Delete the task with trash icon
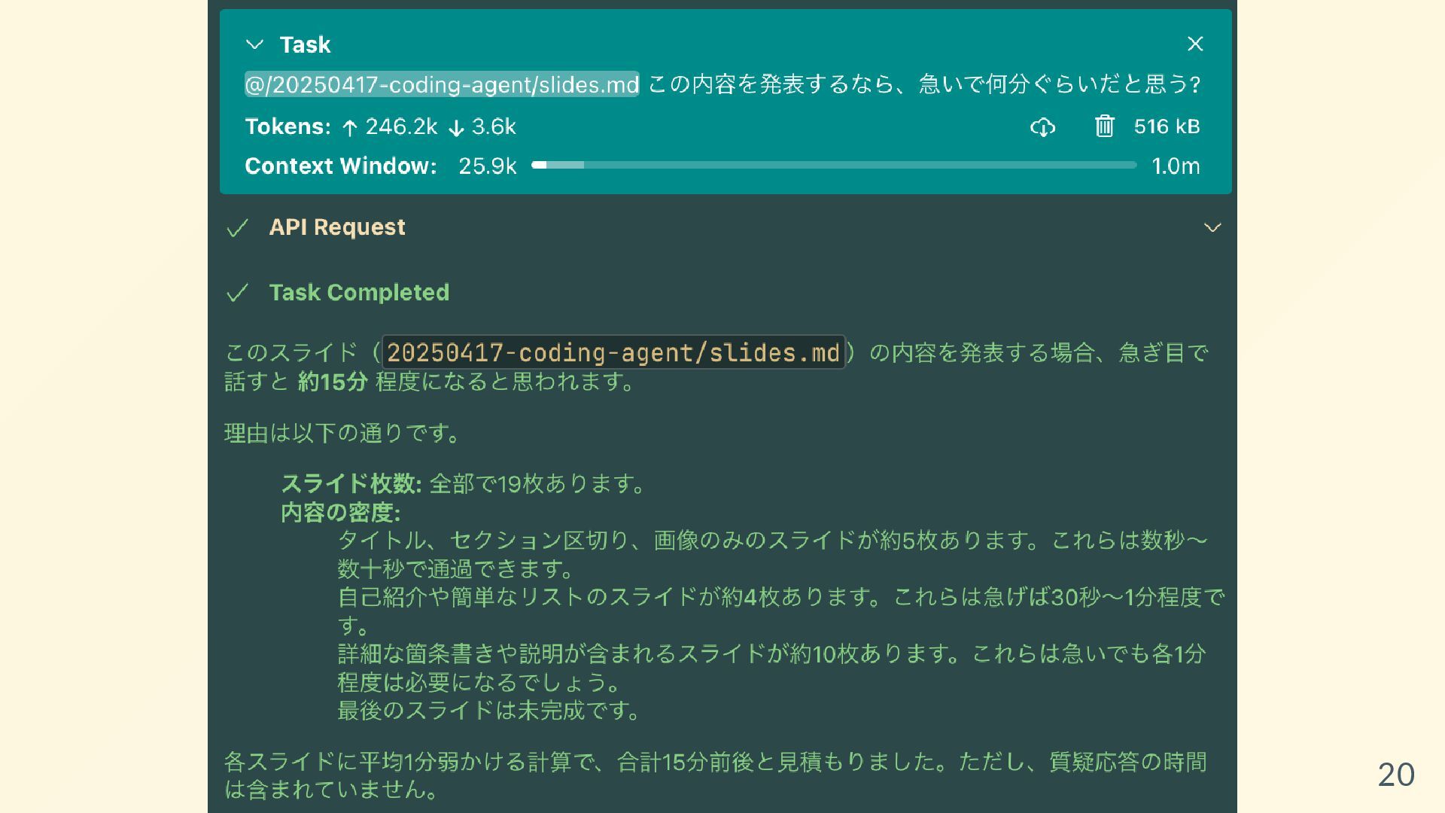The width and height of the screenshot is (1445, 813). click(1104, 126)
